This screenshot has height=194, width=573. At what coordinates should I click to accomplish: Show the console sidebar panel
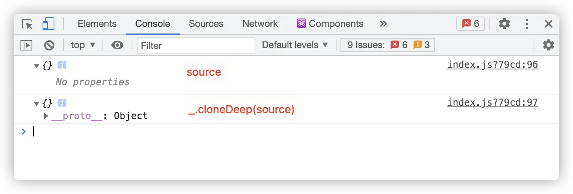pos(26,45)
